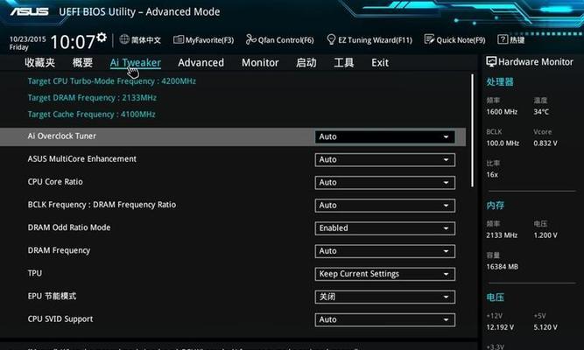The height and width of the screenshot is (350, 584).
Task: Open the CPU Core Ratio dropdown
Action: (x=384, y=183)
